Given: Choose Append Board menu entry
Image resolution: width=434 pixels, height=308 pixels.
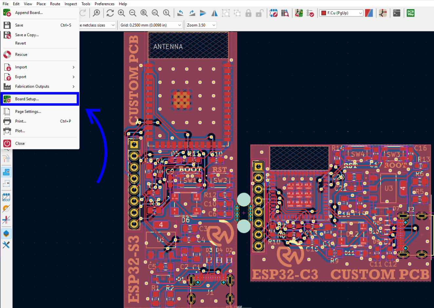Looking at the screenshot, I should coord(40,13).
